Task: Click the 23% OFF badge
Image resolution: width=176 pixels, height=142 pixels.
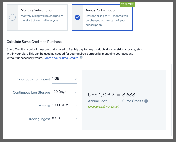Action: (127, 4)
